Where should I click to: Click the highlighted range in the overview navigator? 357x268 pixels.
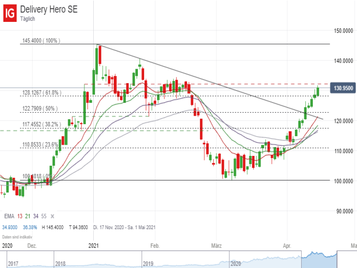[x=319, y=260]
